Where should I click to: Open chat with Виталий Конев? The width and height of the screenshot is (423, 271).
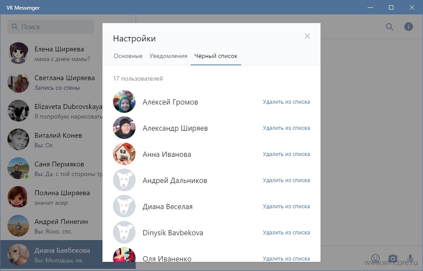pyautogui.click(x=51, y=139)
